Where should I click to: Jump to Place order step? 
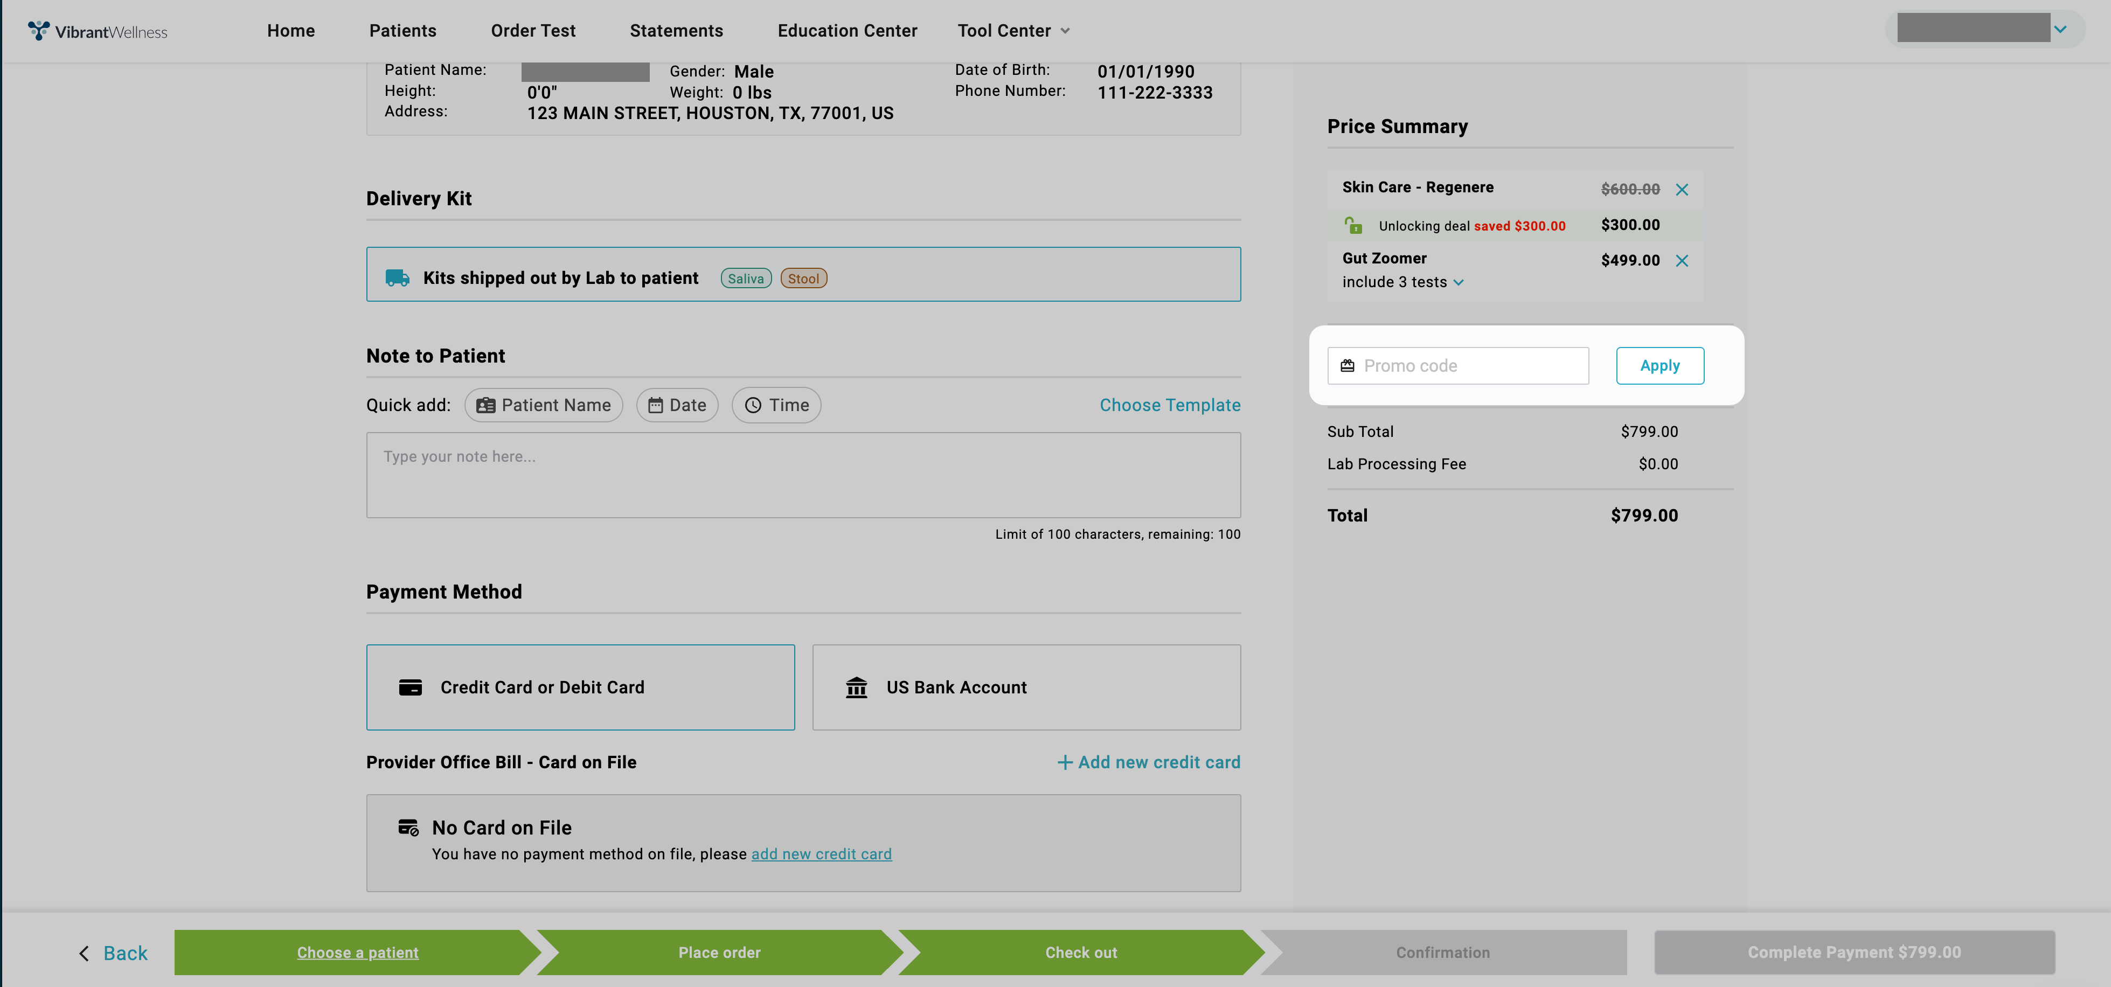719,953
